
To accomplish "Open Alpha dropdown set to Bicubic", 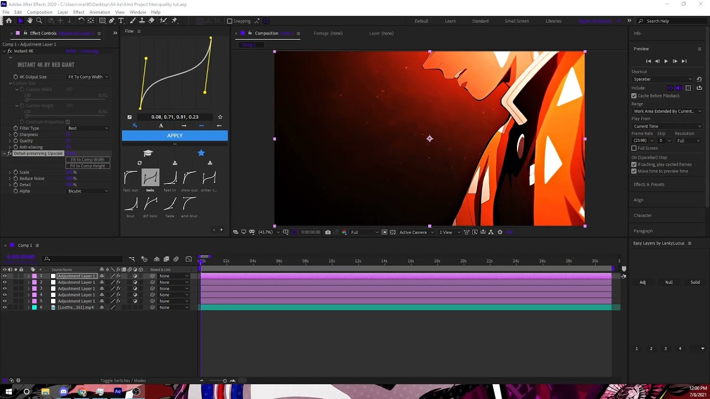I will (x=88, y=191).
